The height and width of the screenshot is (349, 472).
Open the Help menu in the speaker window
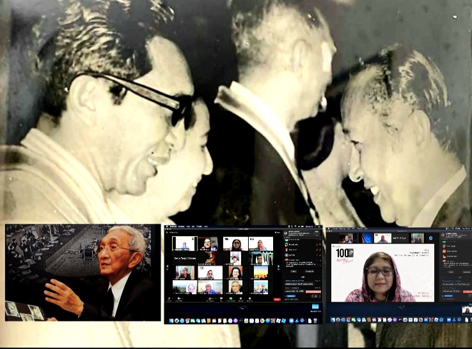366,228
